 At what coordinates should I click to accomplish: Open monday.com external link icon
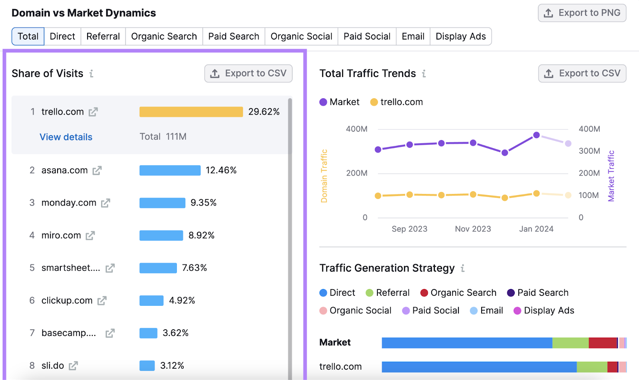pyautogui.click(x=105, y=203)
